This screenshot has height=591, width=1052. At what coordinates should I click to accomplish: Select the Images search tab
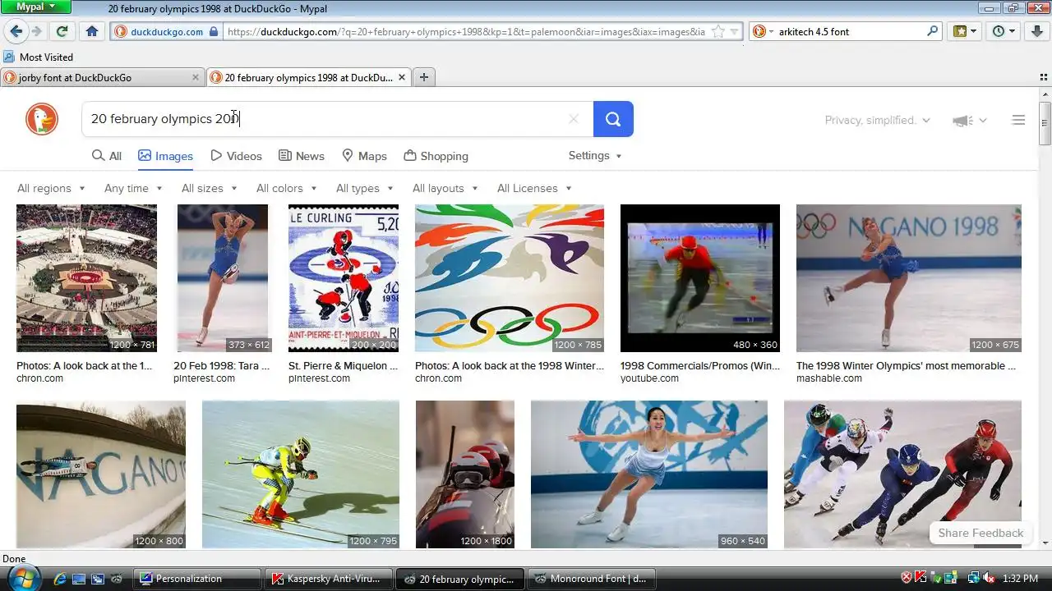165,156
